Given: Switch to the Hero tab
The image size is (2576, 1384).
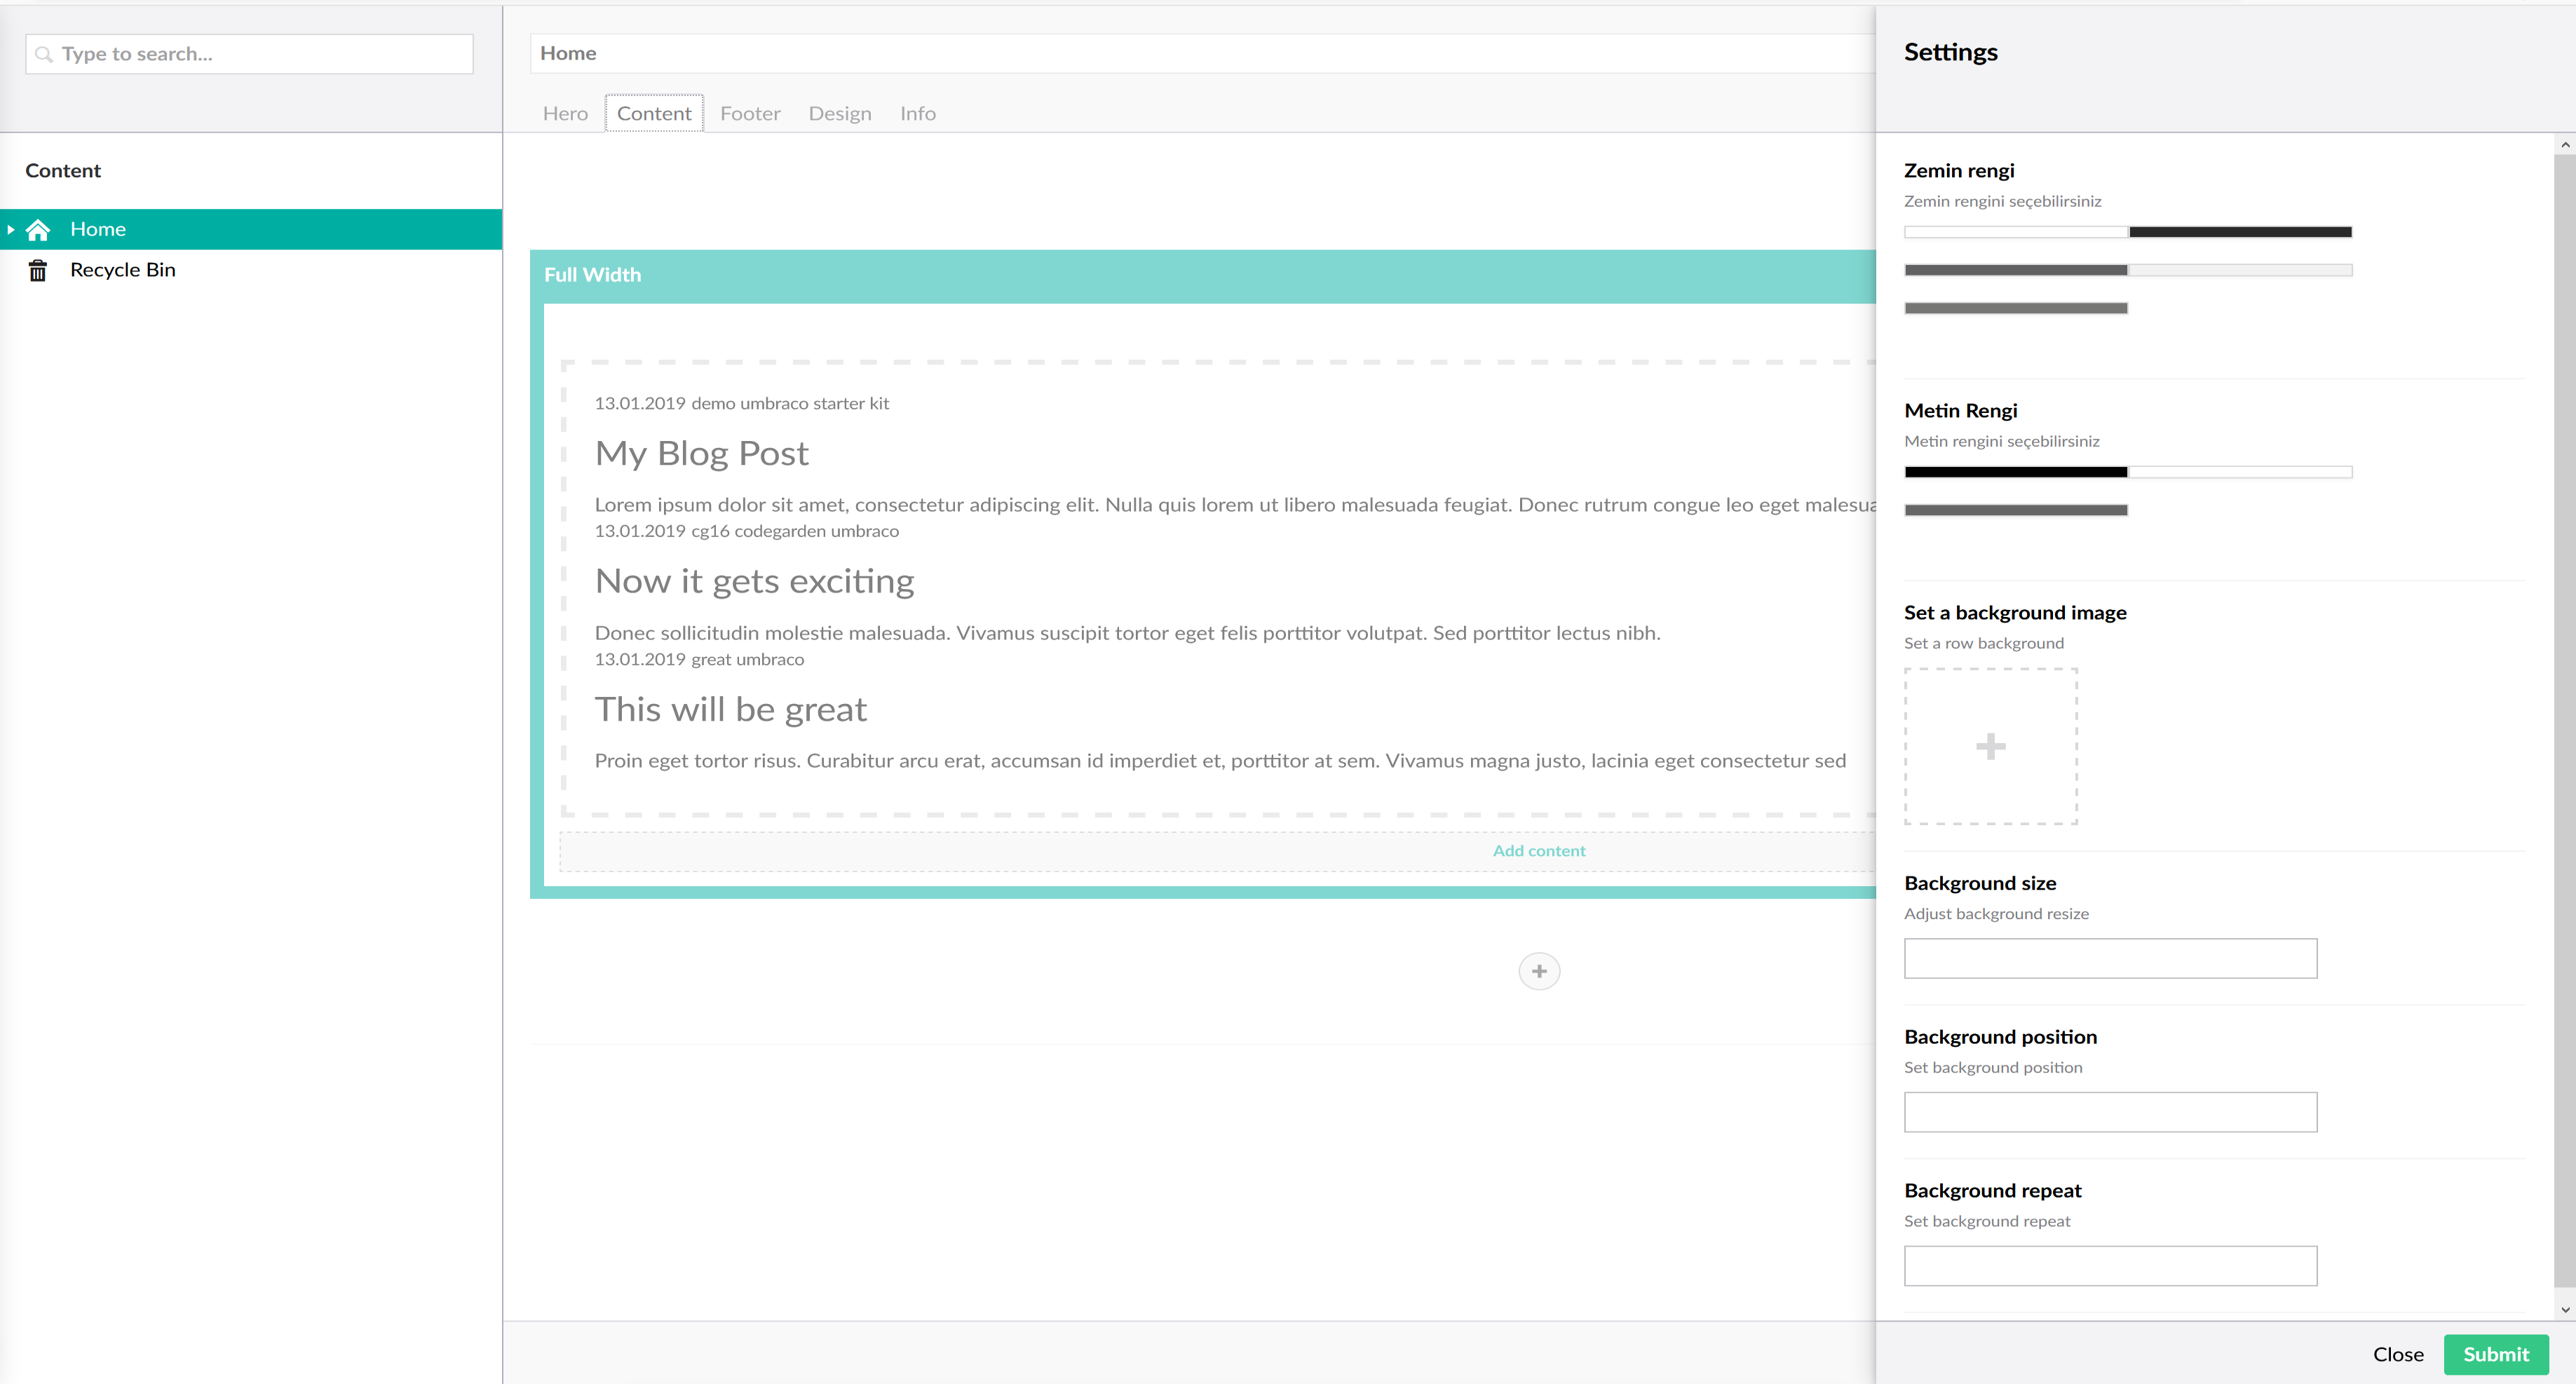Looking at the screenshot, I should [x=565, y=113].
